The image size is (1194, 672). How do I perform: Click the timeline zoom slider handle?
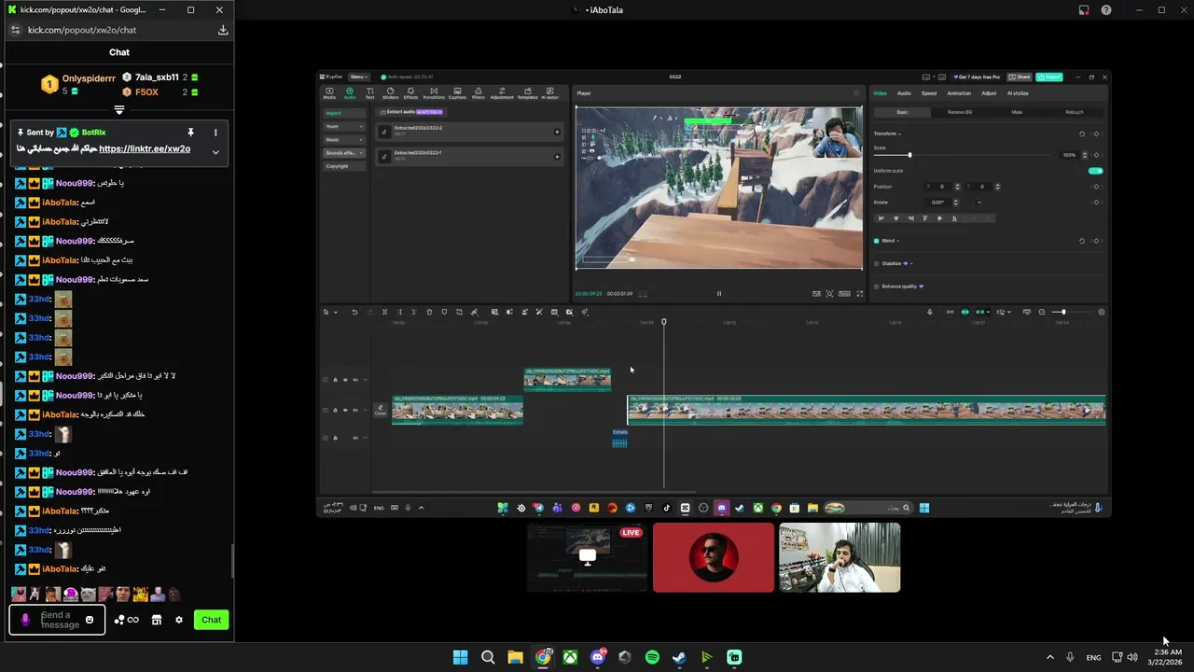coord(1063,312)
